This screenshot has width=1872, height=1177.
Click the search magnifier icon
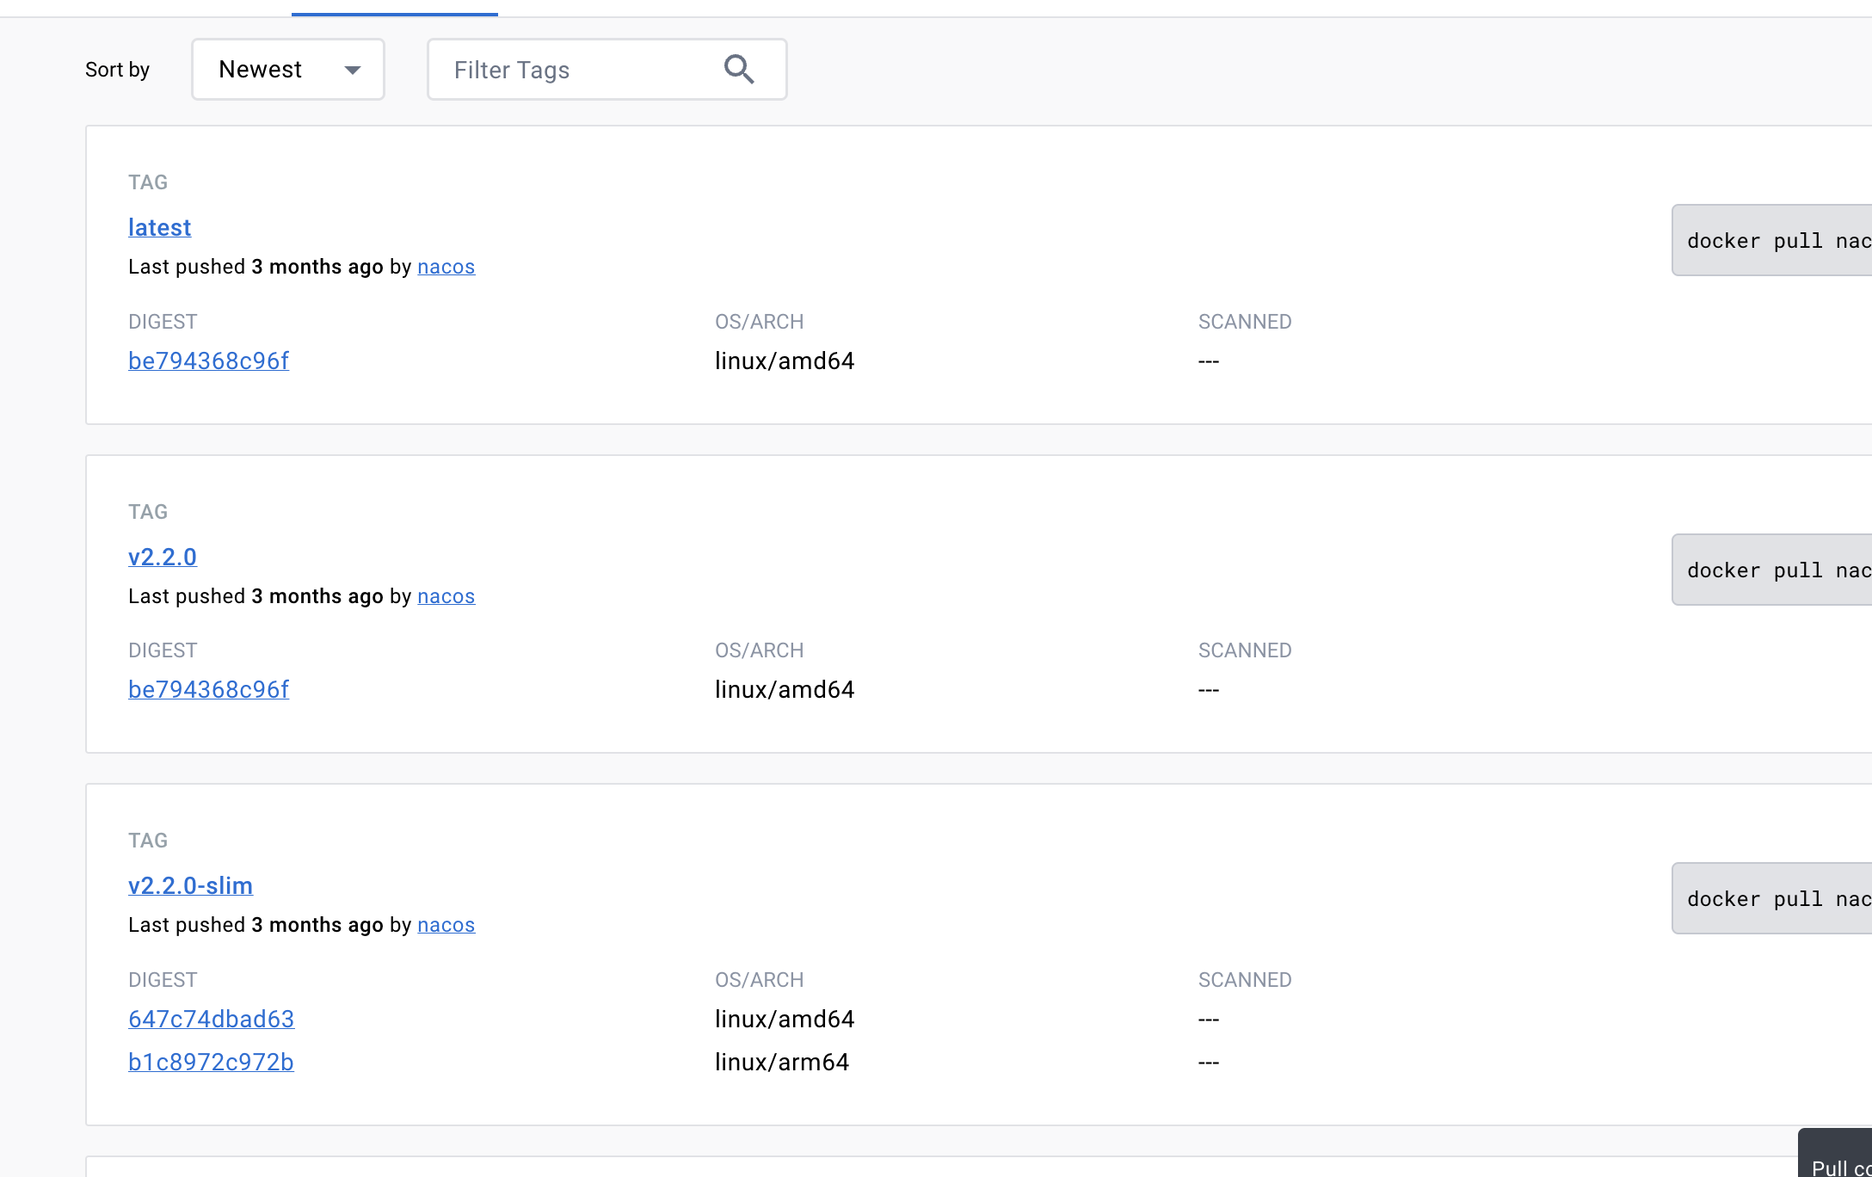click(739, 69)
